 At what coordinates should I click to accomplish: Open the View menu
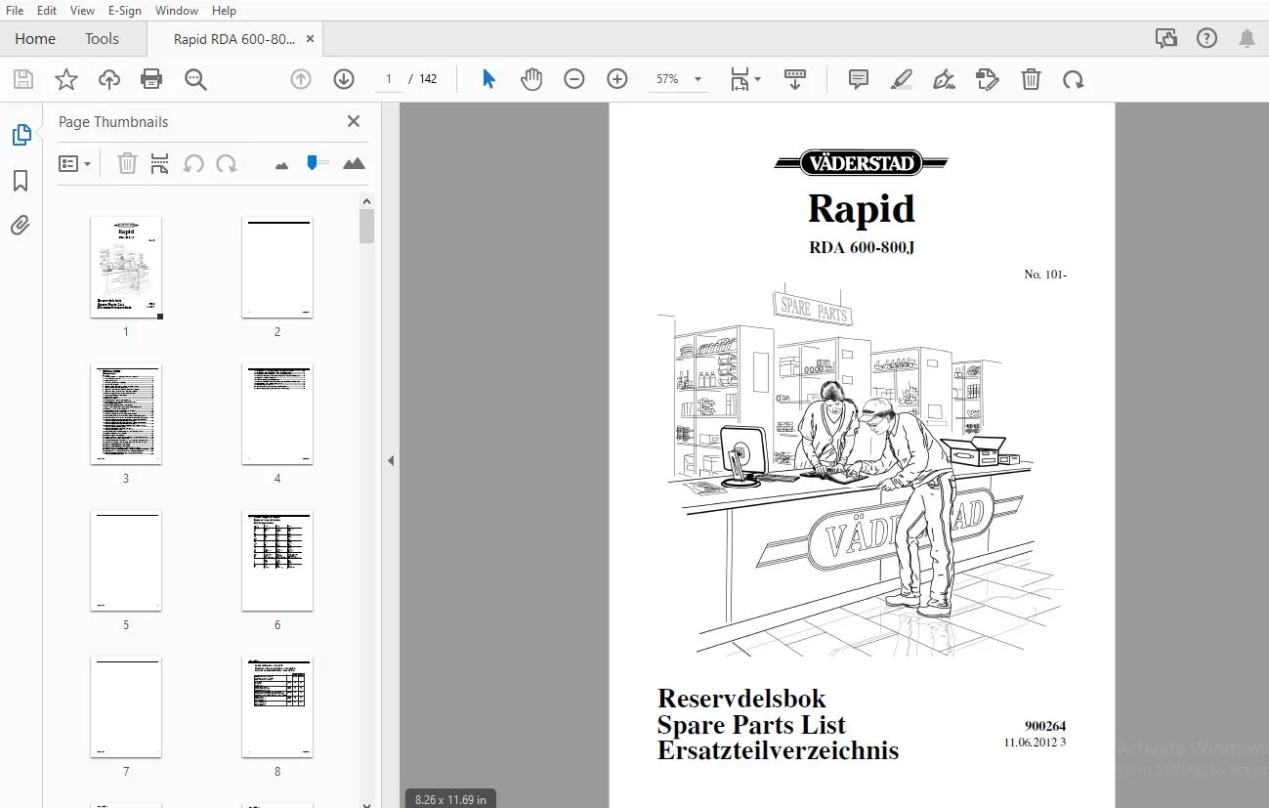click(83, 11)
